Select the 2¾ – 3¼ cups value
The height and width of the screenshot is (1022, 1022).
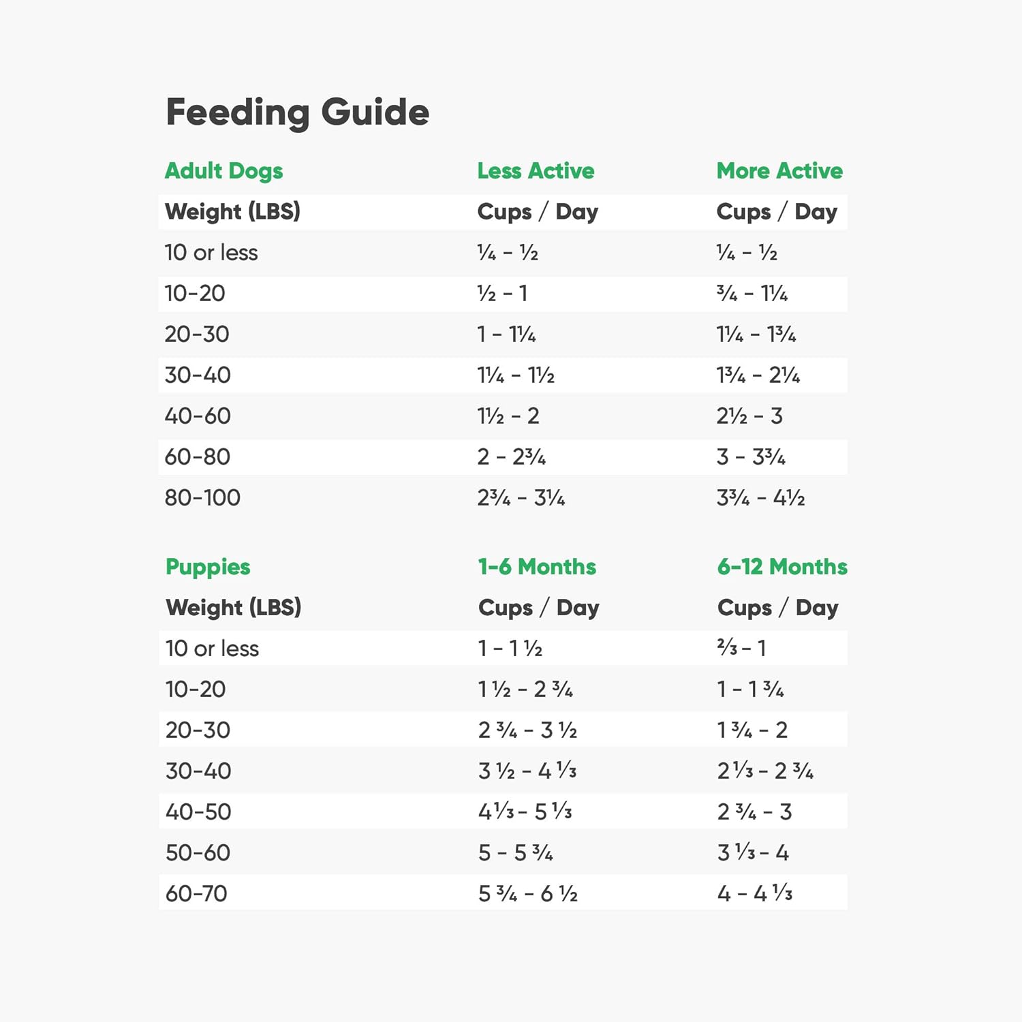(521, 497)
